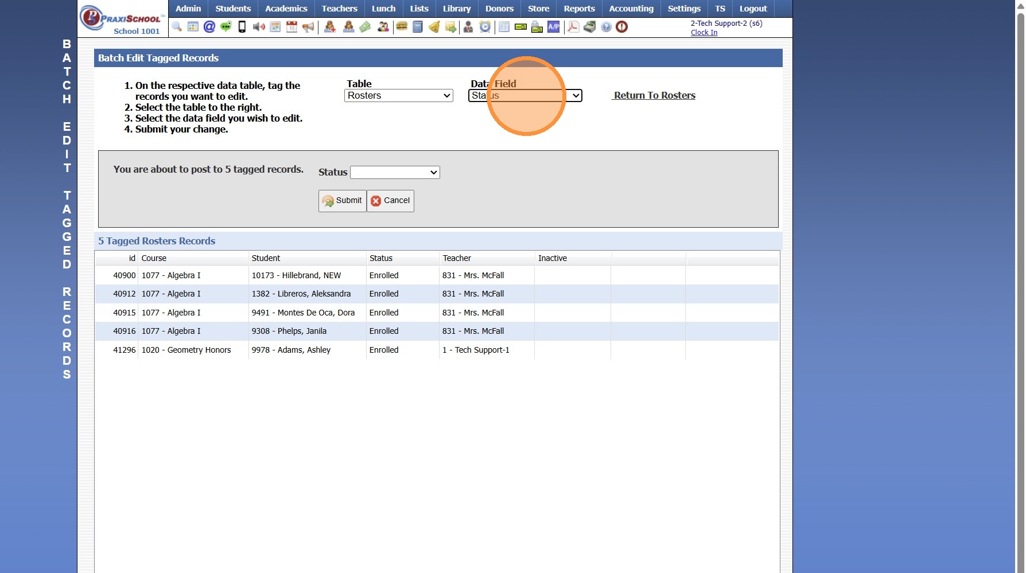
Task: Click the Clock In link
Action: (704, 33)
